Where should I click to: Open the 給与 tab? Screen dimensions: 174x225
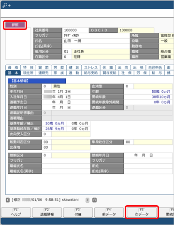[157, 73]
